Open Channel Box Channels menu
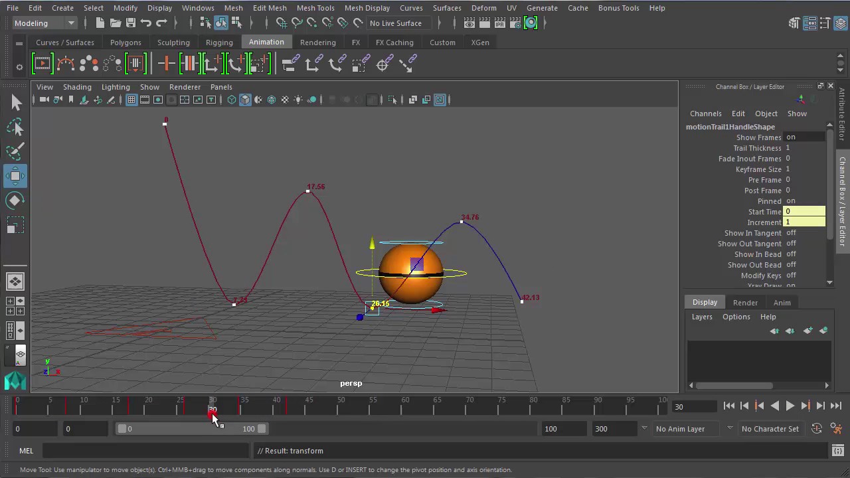Screen dimensions: 850x478 point(705,114)
